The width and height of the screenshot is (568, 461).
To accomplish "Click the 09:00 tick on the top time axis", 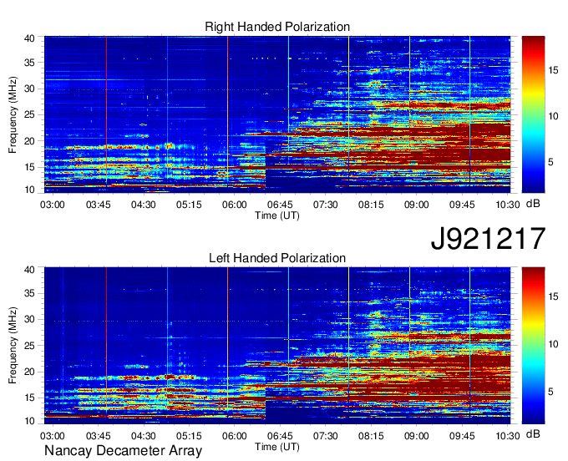I will pos(417,205).
